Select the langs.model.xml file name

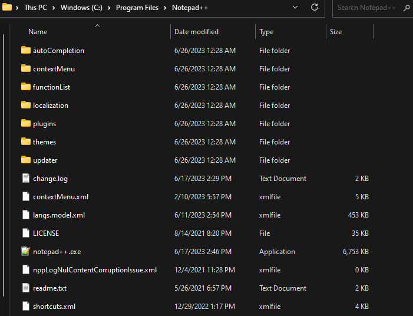[x=59, y=215]
